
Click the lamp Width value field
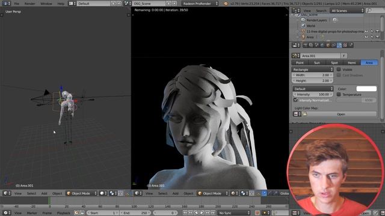tap(313, 75)
